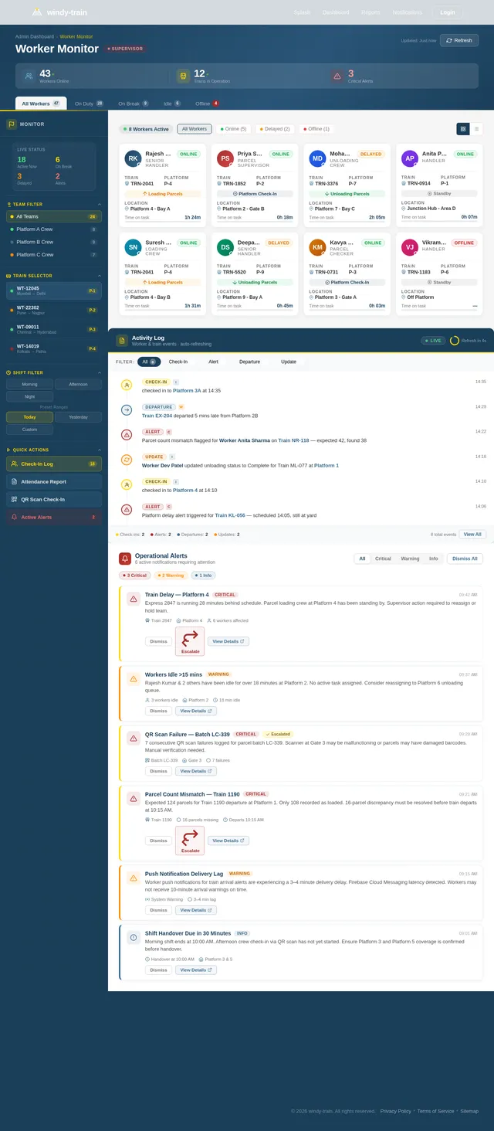The image size is (494, 1131).
Task: Click the Departure event arrow icon
Action: coord(127,409)
